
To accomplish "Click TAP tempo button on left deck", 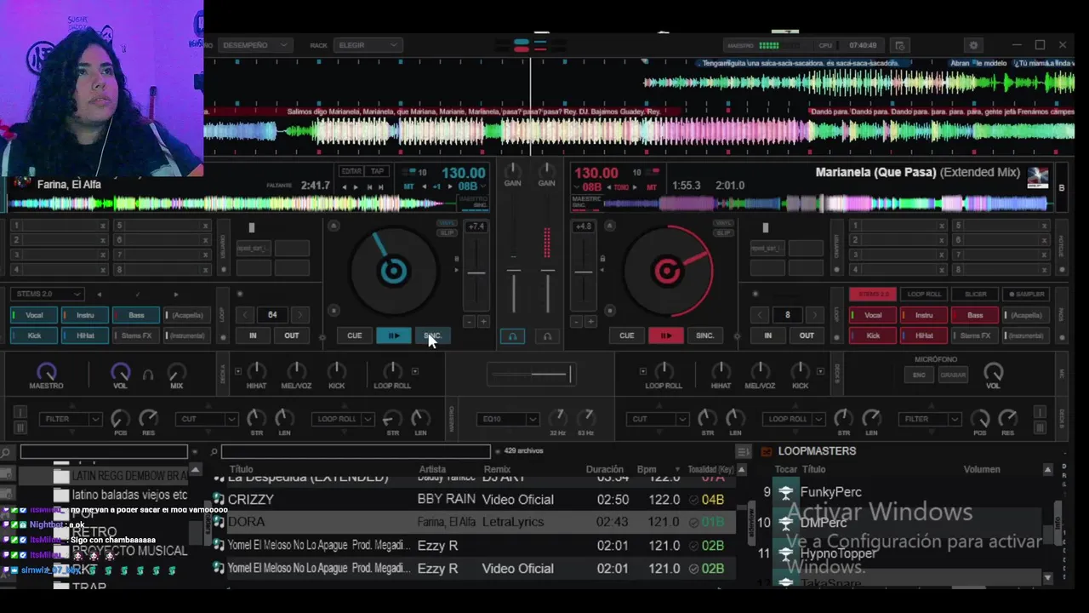I will 377,171.
